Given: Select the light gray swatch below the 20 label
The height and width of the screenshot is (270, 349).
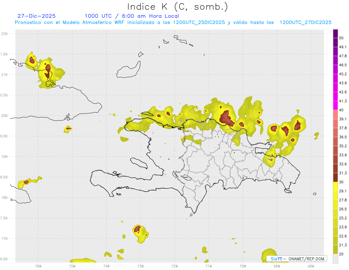Looking at the screenshot, I should [x=336, y=259].
